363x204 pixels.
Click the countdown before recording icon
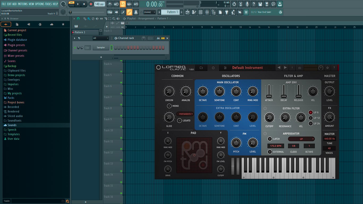pyautogui.click(x=123, y=4)
